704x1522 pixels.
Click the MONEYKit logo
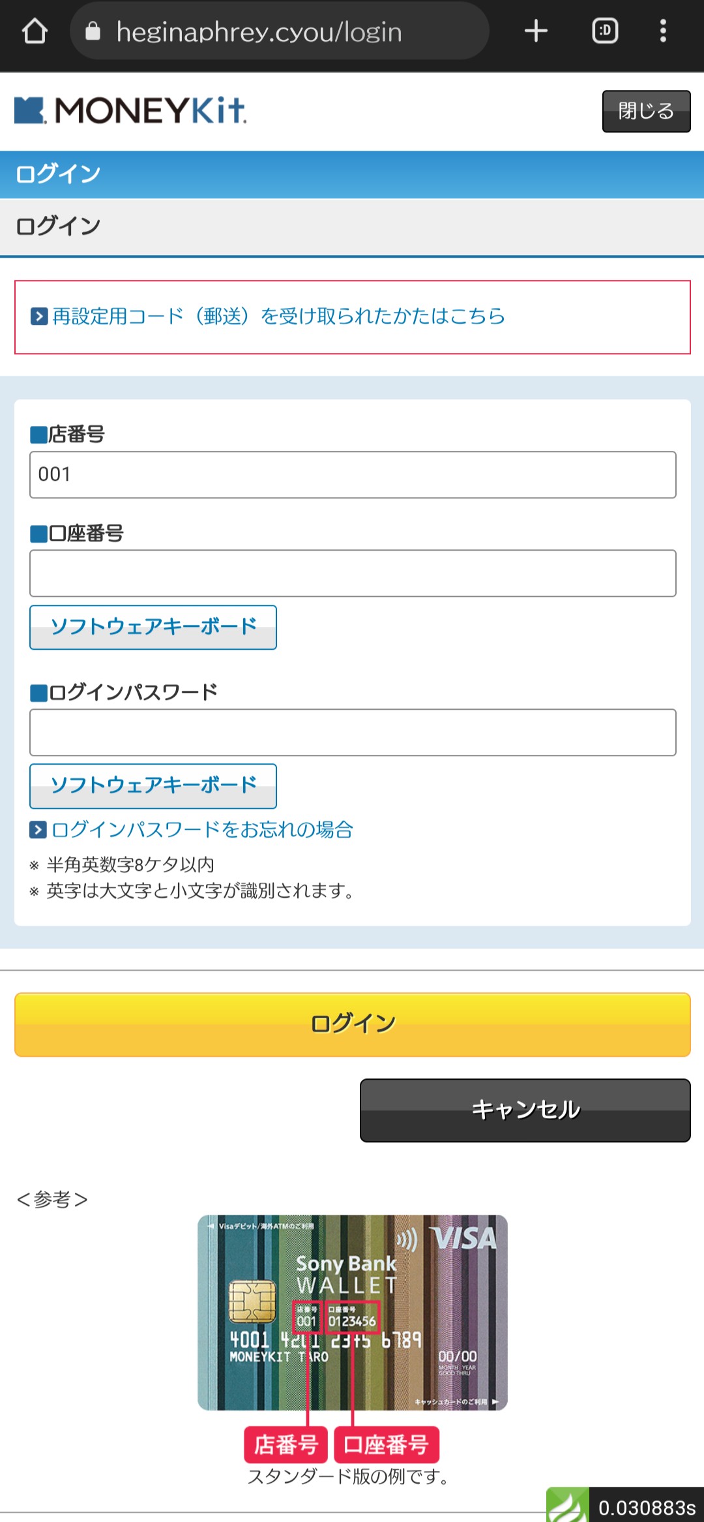[x=130, y=110]
